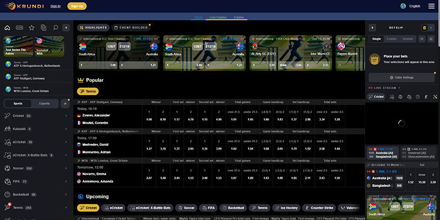
Task: Switch to the Casino tab
Action: [x=239, y=18]
